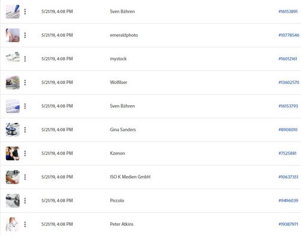The width and height of the screenshot is (301, 236).
Task: Open asset link #13602570
Action: (x=289, y=82)
